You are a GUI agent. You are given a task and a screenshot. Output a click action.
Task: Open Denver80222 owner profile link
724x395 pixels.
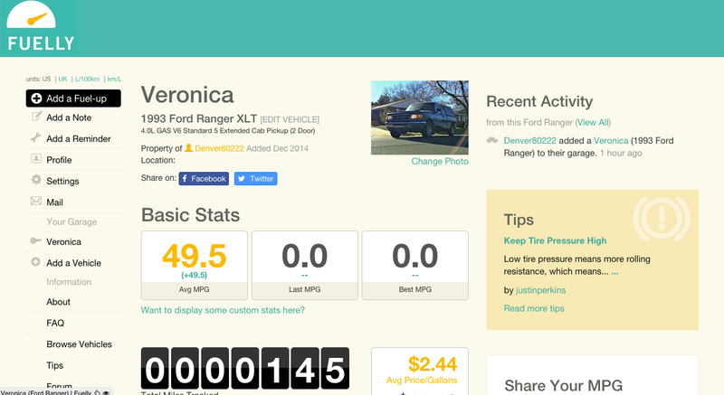pos(219,148)
